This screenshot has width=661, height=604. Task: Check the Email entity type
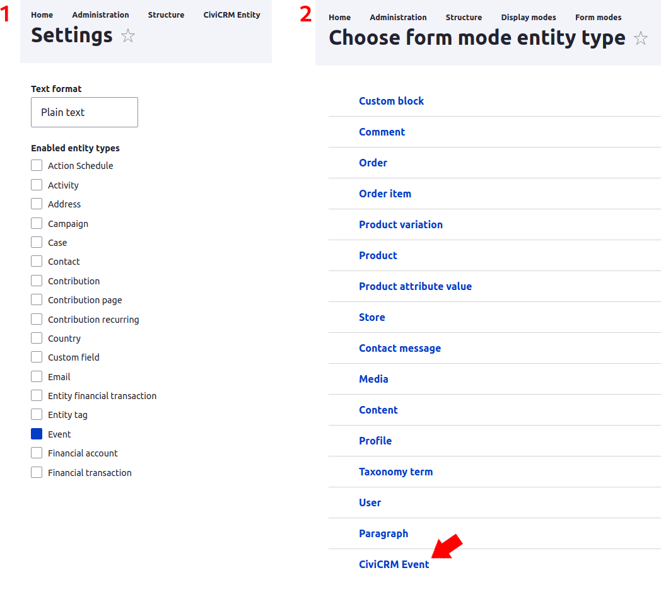[x=37, y=376]
